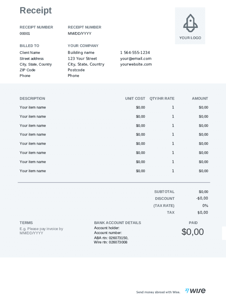The image size is (226, 301).
Task: Open the yourwebsite.com link
Action: pyautogui.click(x=136, y=64)
